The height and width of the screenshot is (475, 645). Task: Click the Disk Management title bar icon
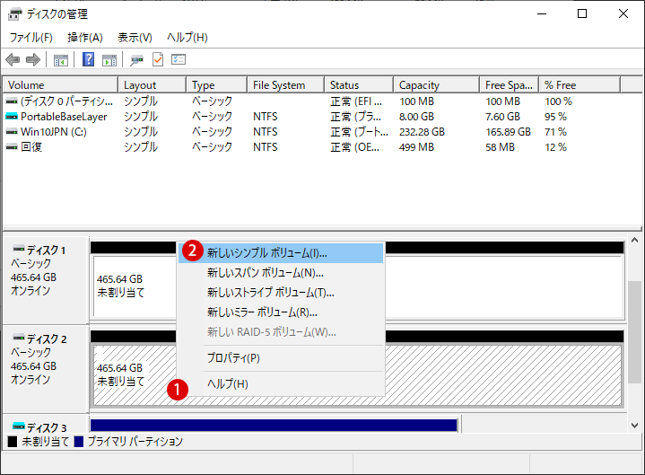[x=14, y=14]
